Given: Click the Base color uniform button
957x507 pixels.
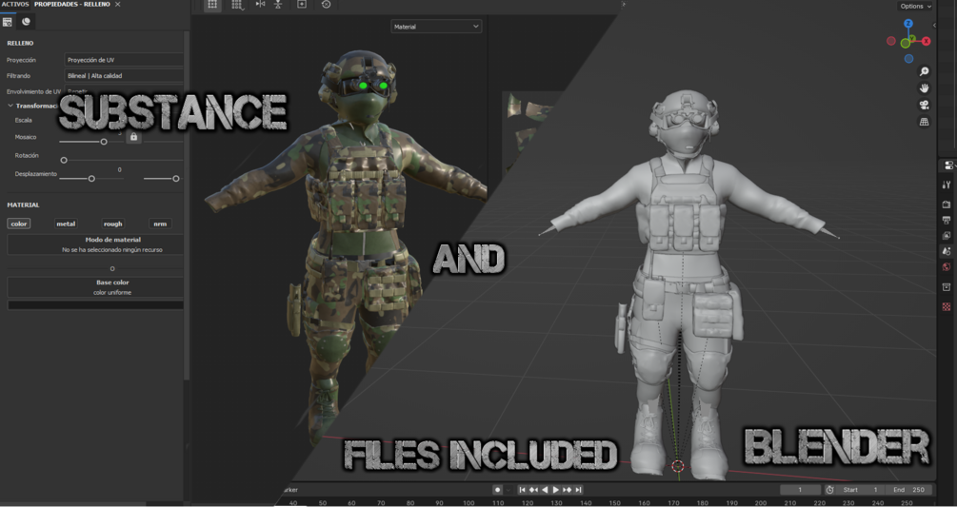Looking at the screenshot, I should pos(95,287).
